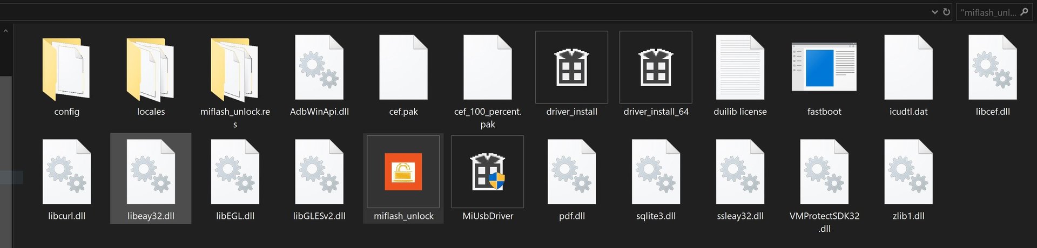The image size is (1037, 248).
Task: Select the zlib1.dll file icon
Action: click(x=908, y=172)
